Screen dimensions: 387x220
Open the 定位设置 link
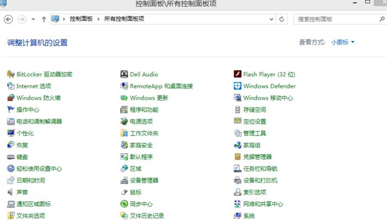255,122
